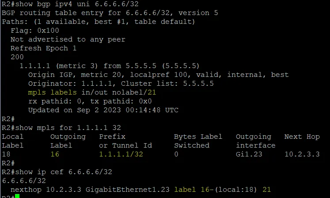Click the highlighted prefix 1.1.1.1/32
The height and width of the screenshot is (198, 330).
[121, 154]
